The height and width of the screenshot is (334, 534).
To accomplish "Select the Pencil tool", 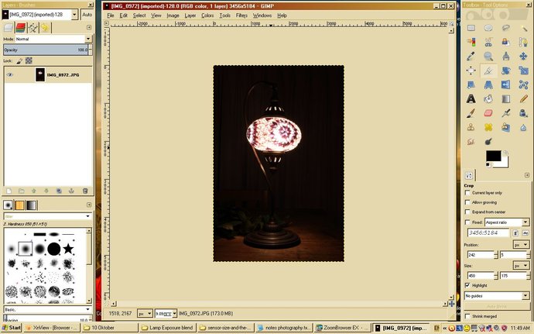I will point(523,98).
